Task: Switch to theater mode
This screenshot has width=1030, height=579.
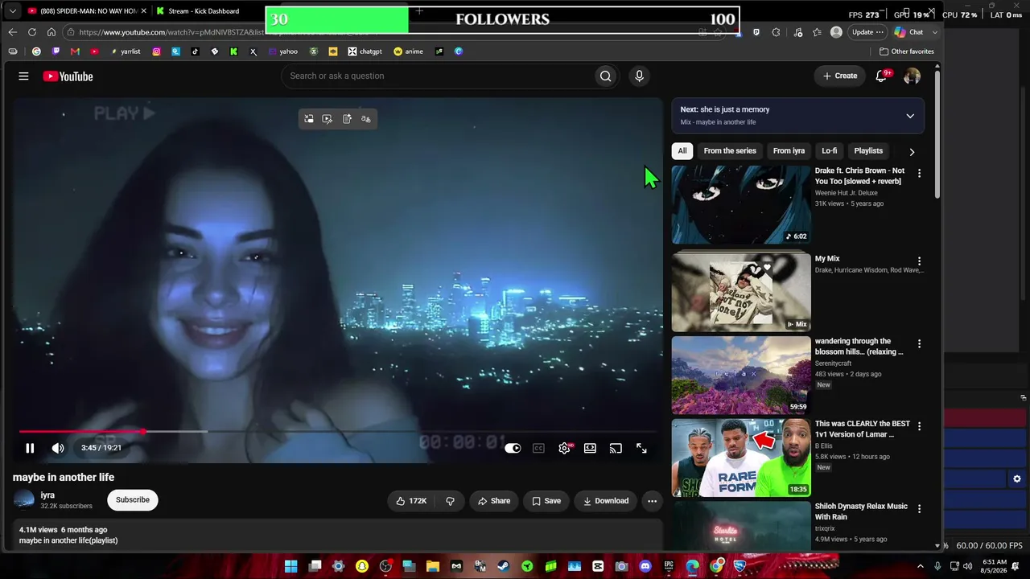Action: pyautogui.click(x=590, y=448)
